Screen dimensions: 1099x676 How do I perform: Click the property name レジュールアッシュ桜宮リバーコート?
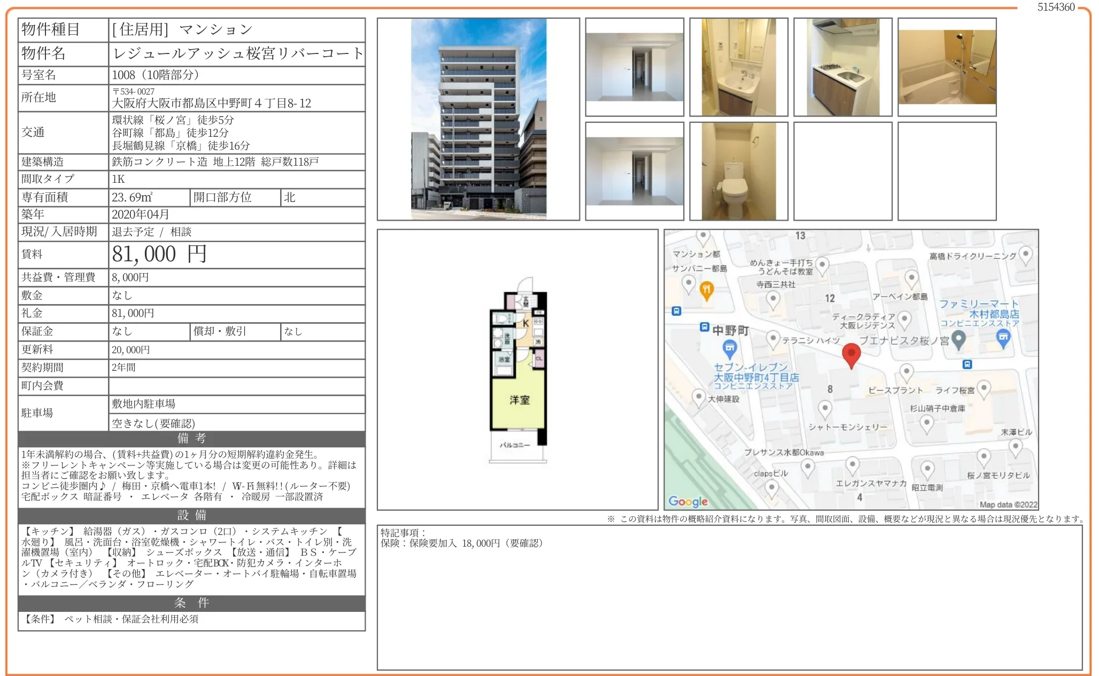(x=237, y=53)
